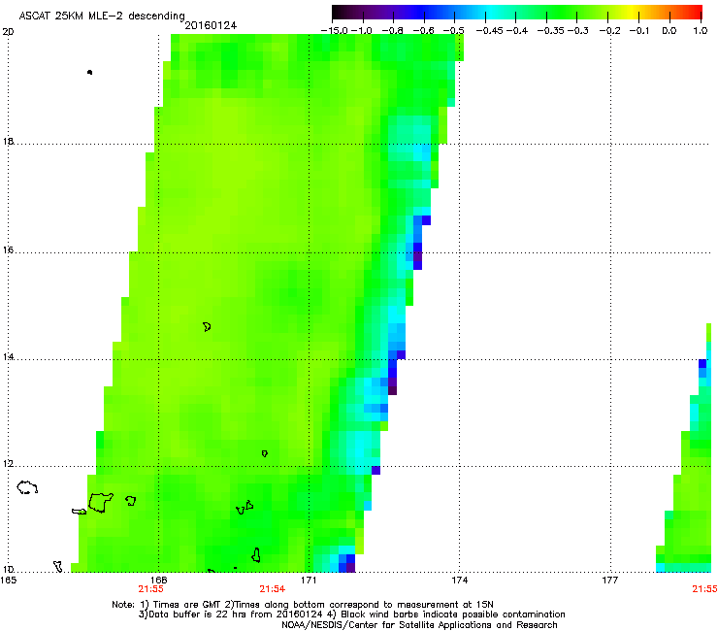The width and height of the screenshot is (718, 631).
Task: Click the longitude label "174"
Action: point(459,581)
